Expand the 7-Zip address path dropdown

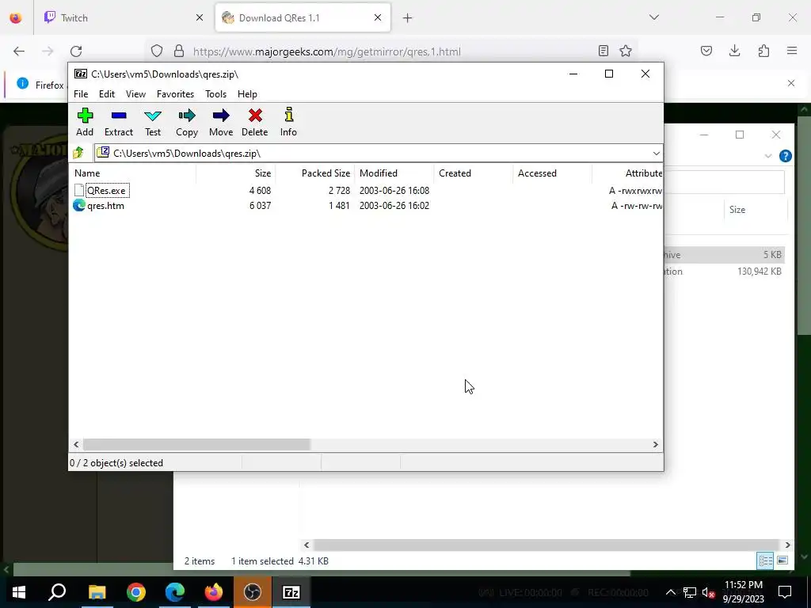[x=656, y=154]
